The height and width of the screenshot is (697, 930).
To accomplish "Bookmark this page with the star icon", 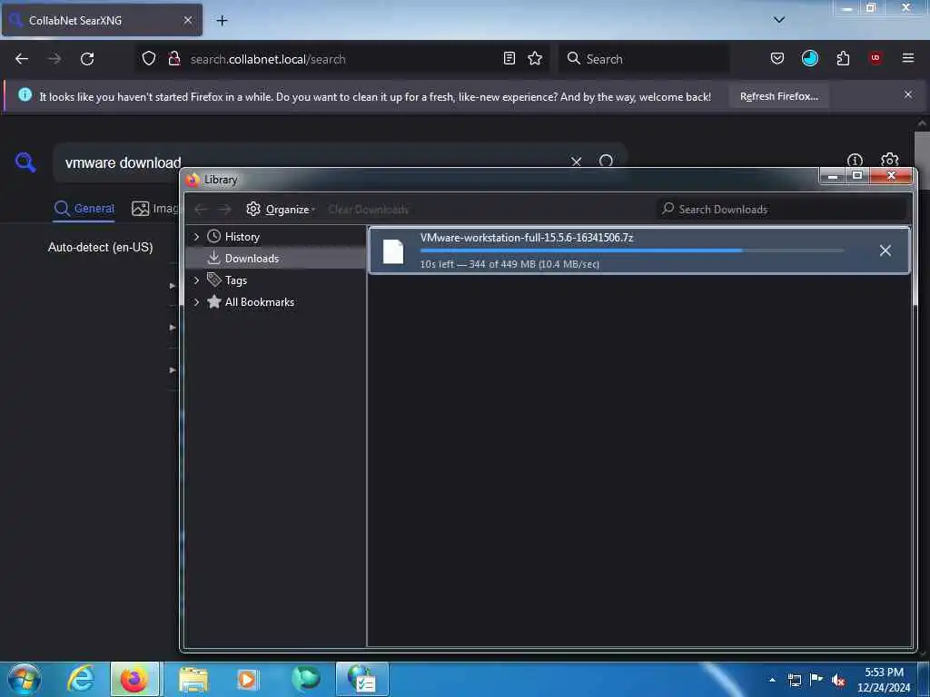I will [x=535, y=58].
